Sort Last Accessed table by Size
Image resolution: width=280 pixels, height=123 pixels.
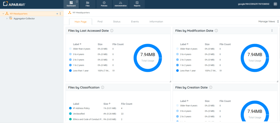pyautogui.click(x=100, y=44)
